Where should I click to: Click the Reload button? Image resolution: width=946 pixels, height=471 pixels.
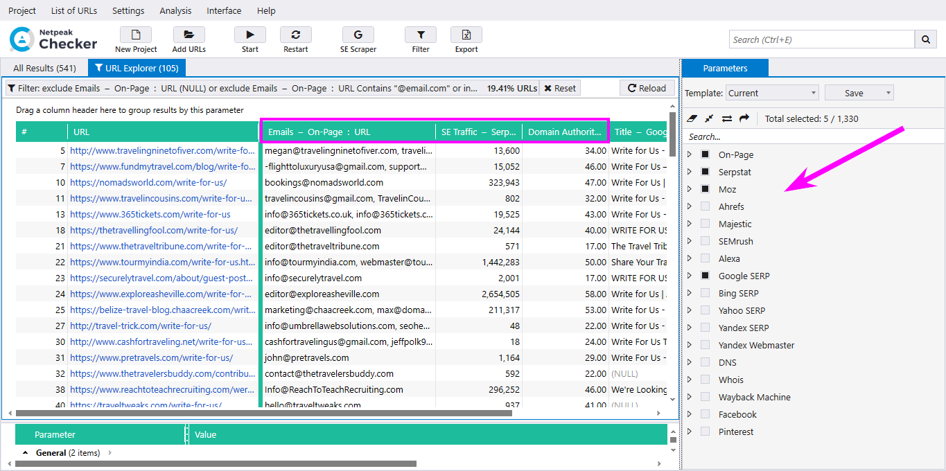[x=647, y=88]
